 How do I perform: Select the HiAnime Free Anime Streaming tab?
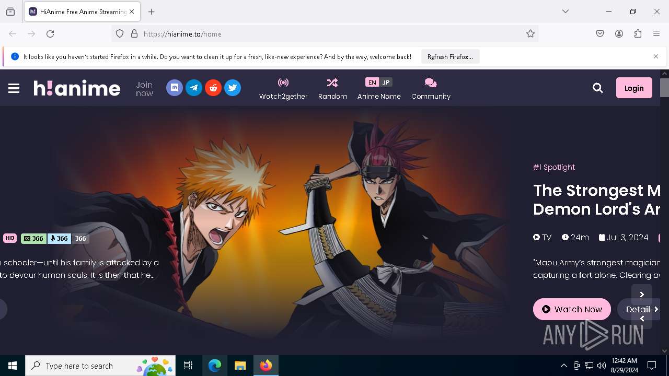82,11
